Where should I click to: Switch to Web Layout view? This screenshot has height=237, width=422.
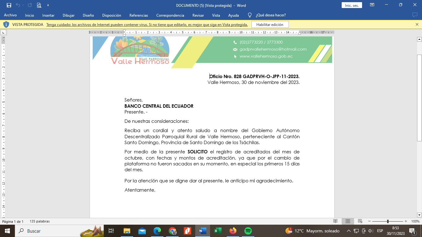pyautogui.click(x=360, y=221)
